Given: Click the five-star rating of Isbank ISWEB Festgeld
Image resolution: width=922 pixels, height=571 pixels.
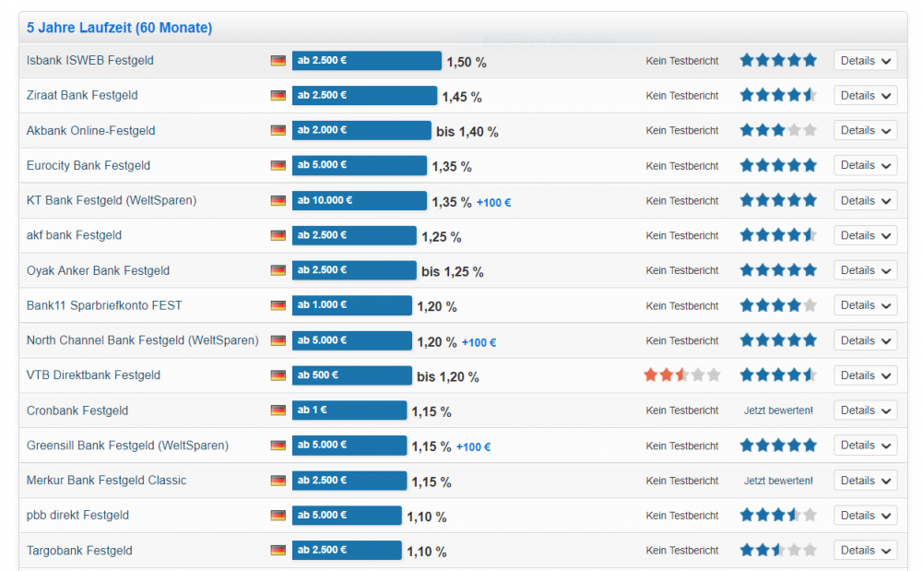Looking at the screenshot, I should coord(778,60).
